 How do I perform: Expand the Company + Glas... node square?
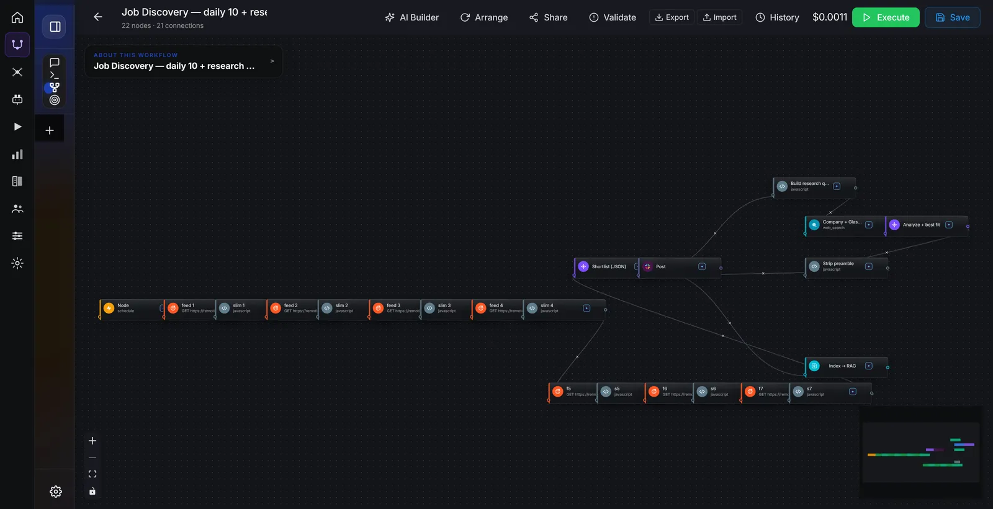pos(869,225)
